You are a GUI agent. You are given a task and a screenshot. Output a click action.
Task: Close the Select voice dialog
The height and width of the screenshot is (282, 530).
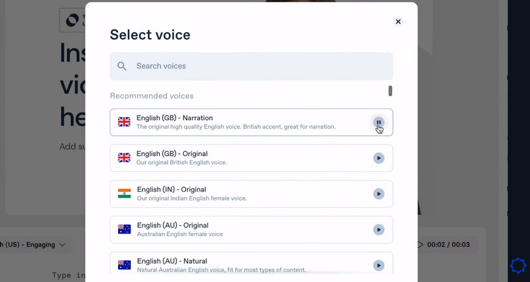[398, 21]
